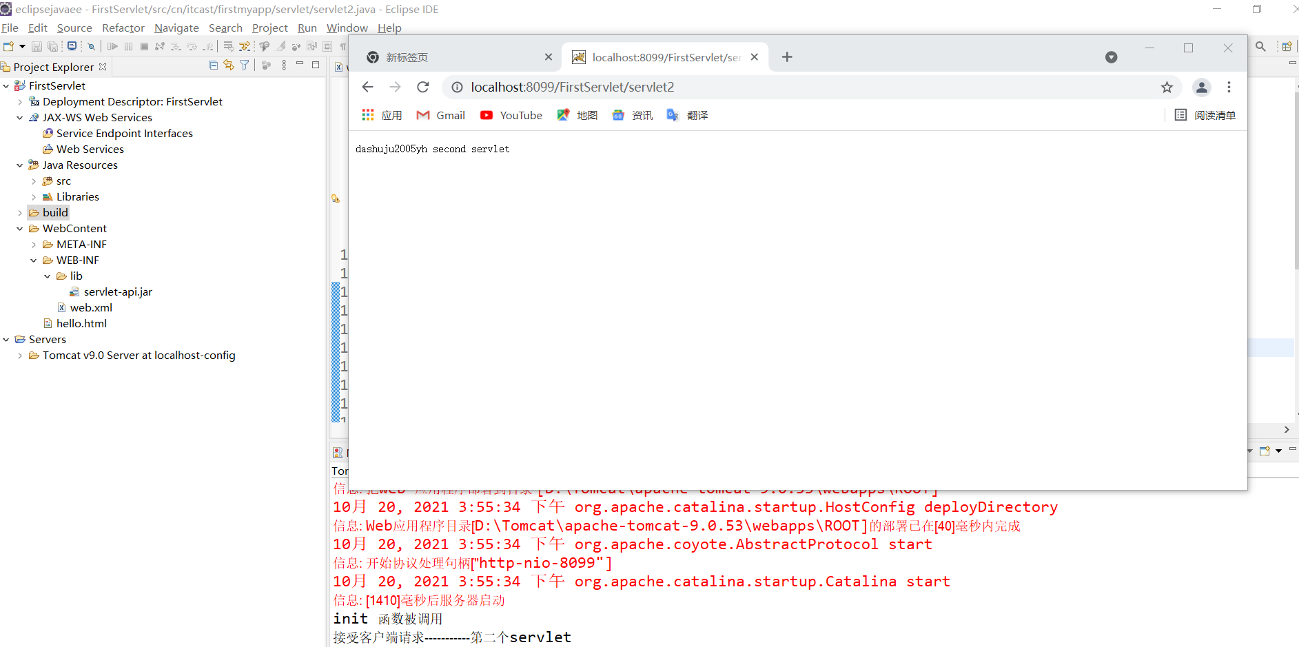Screen dimensions: 1299x647
Task: Click the Project Explorer filter funnel icon
Action: [x=244, y=65]
